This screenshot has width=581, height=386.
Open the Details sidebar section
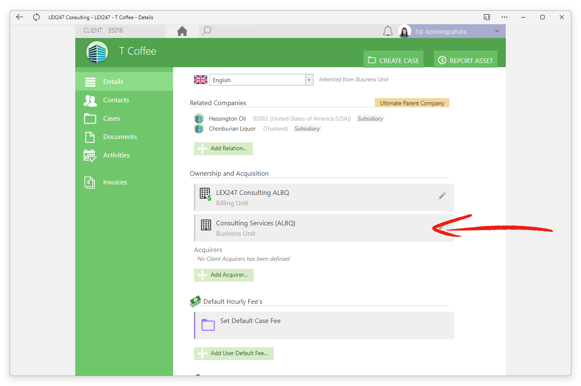click(x=124, y=81)
